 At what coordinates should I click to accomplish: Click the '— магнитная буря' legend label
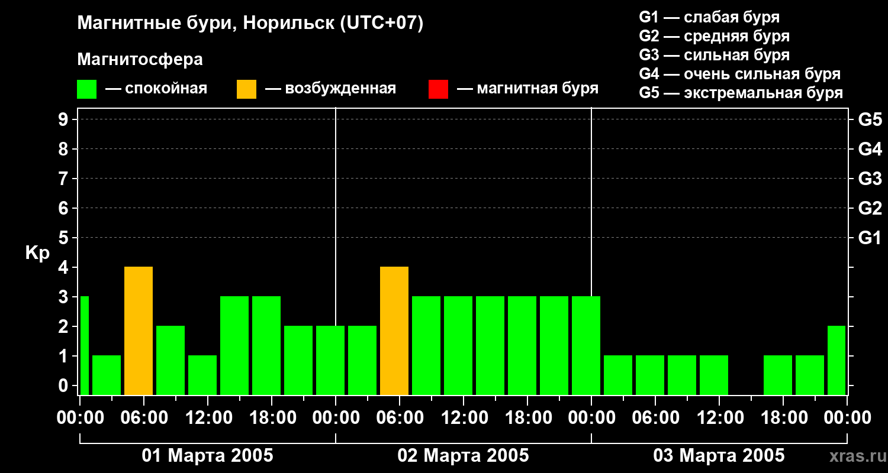pyautogui.click(x=528, y=89)
